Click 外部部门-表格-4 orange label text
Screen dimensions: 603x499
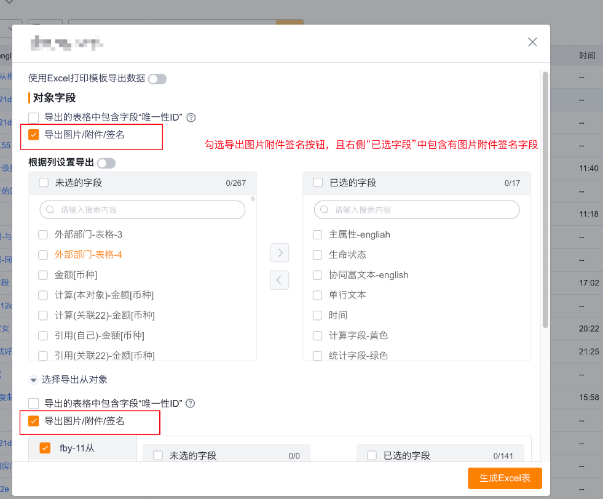pos(89,255)
